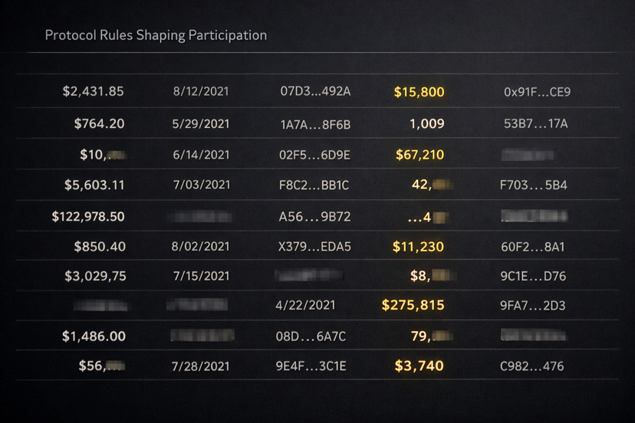This screenshot has height=423, width=635.
Task: Select the $122,978.50 amount cell
Action: (x=88, y=217)
